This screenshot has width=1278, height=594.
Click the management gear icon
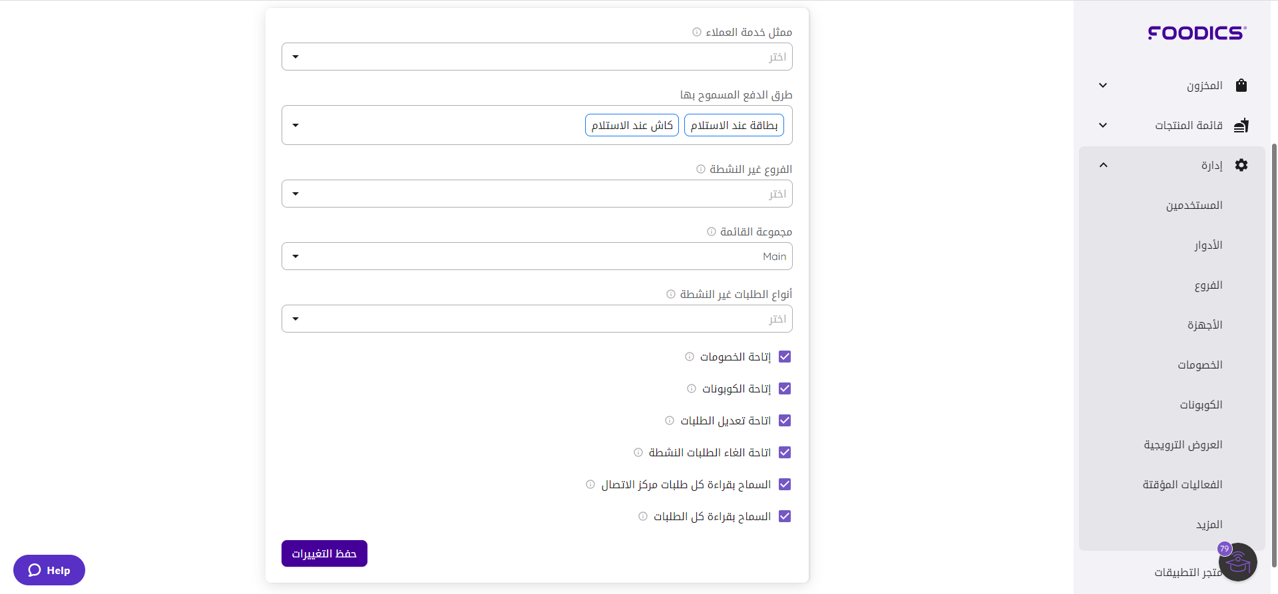pyautogui.click(x=1241, y=165)
